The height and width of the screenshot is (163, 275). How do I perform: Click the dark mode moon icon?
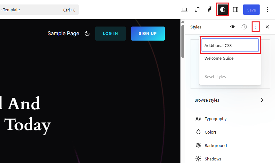click(x=87, y=34)
